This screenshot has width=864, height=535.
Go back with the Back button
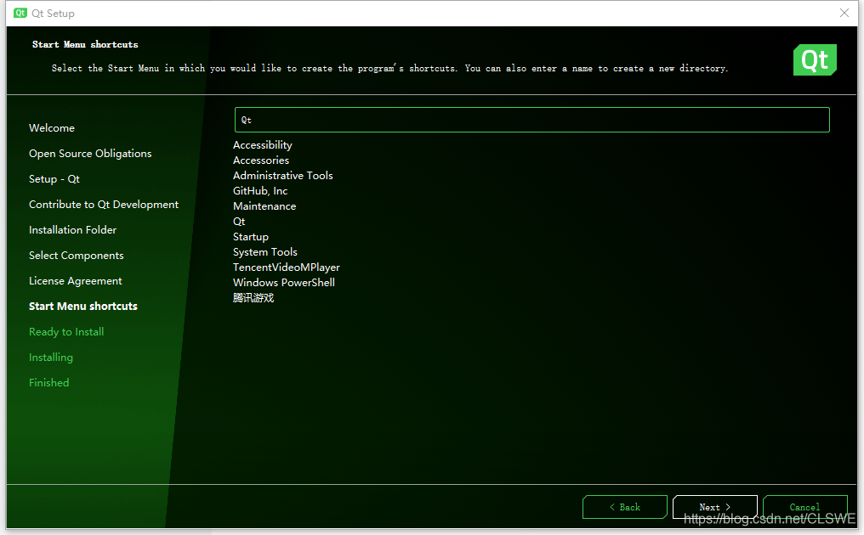(625, 507)
